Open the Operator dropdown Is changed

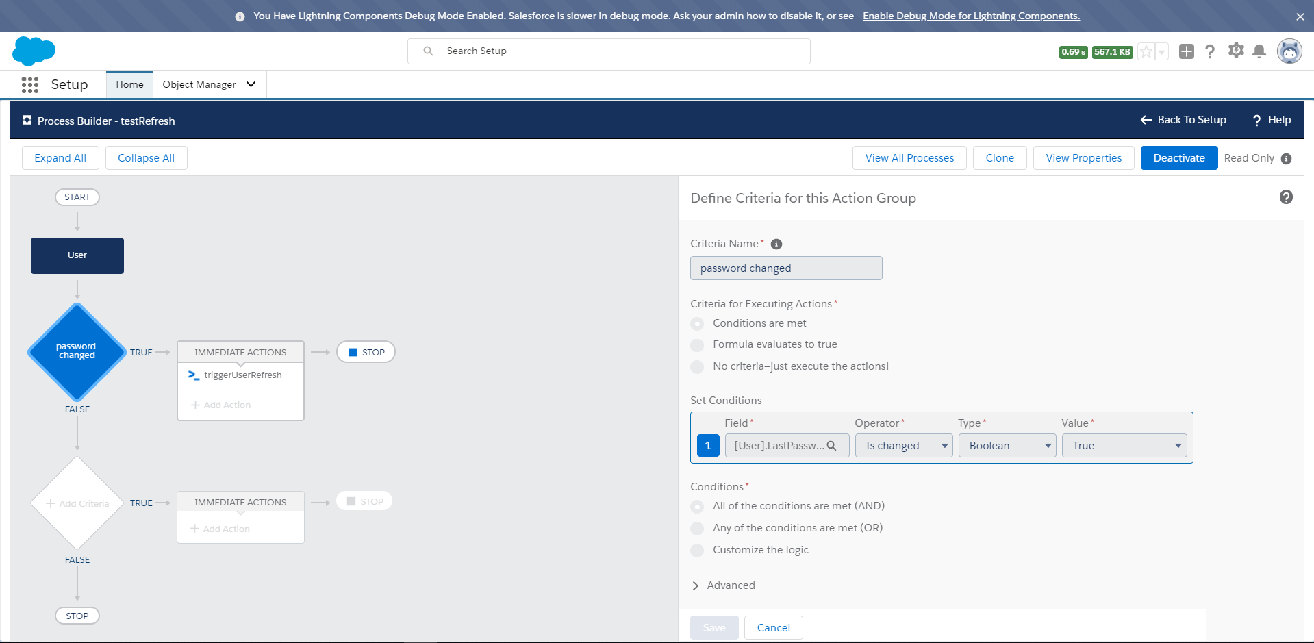coord(904,446)
